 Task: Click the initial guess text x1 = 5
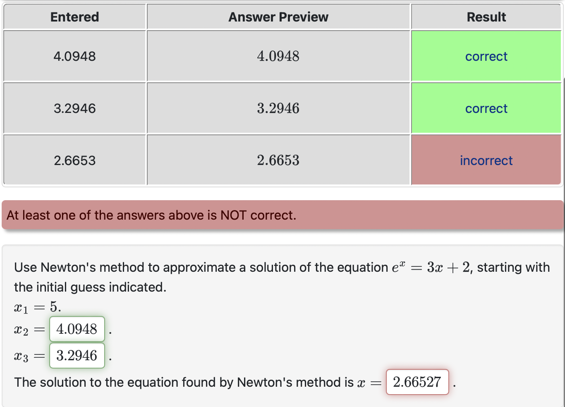(36, 307)
